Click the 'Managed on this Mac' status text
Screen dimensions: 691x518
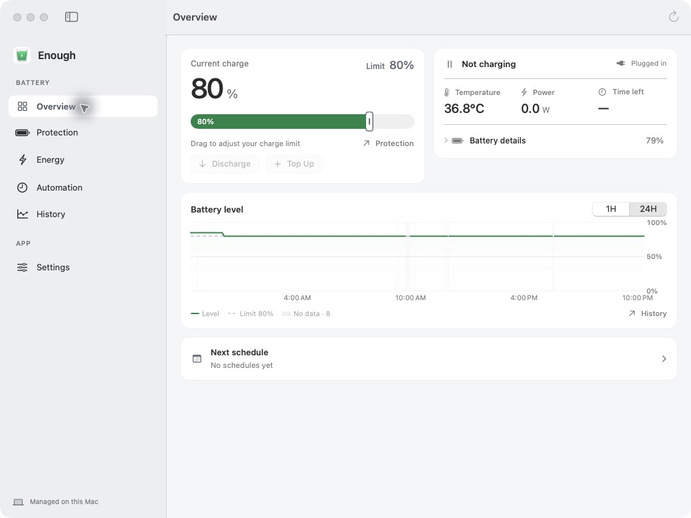(x=64, y=502)
